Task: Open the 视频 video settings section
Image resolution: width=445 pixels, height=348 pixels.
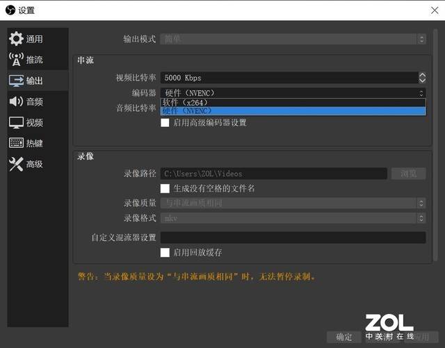Action: pos(38,122)
